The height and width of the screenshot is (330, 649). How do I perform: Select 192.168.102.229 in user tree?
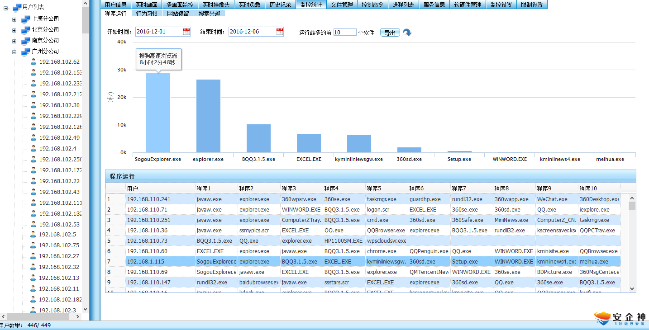(x=60, y=116)
